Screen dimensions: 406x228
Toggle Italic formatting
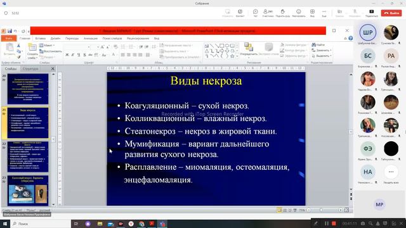73,55
